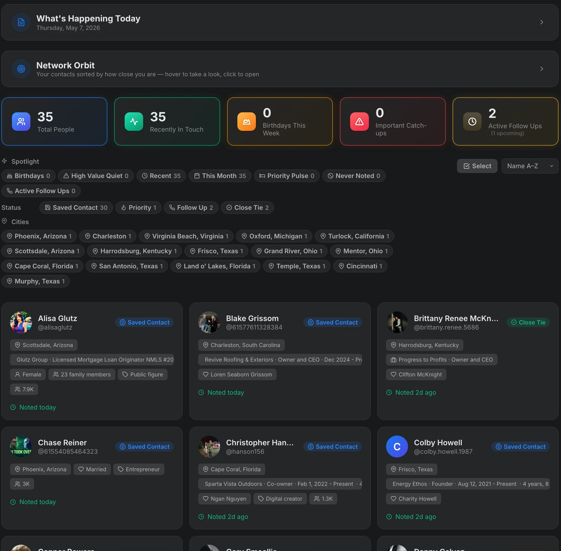Open the Chase Reiner contact name
The height and width of the screenshot is (551, 561).
(x=62, y=442)
